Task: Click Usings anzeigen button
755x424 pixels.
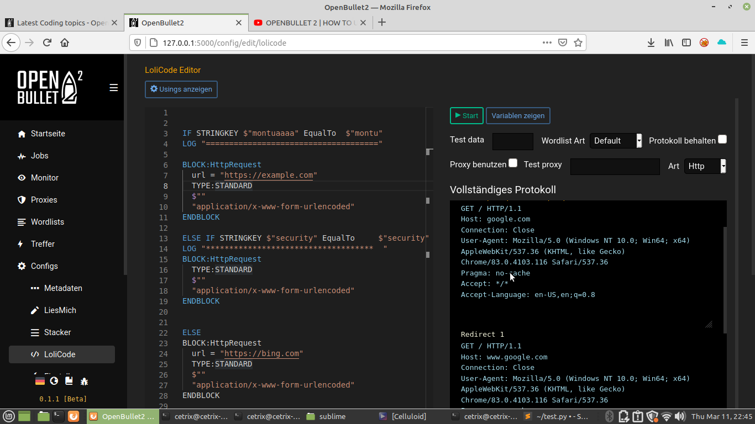Action: (x=181, y=89)
